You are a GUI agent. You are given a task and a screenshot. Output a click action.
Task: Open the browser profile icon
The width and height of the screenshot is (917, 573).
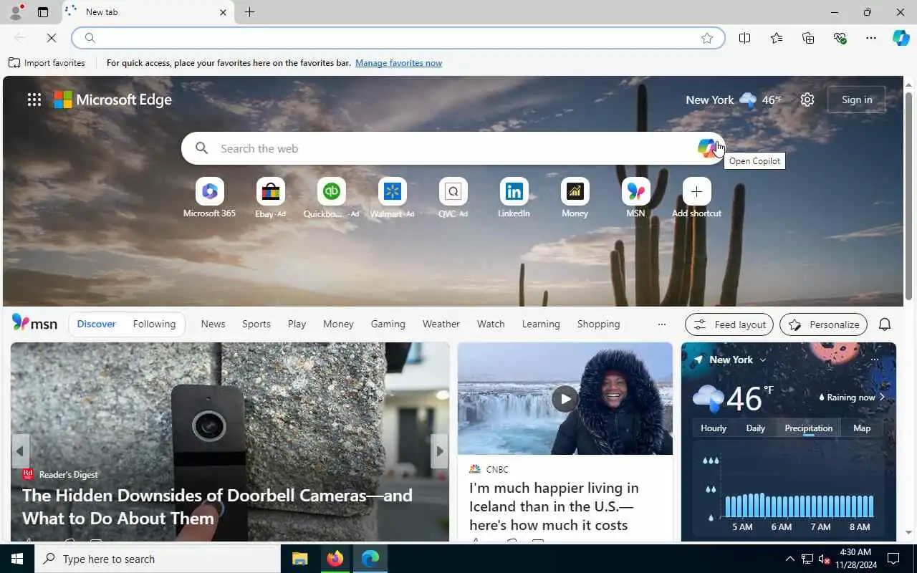(x=16, y=12)
